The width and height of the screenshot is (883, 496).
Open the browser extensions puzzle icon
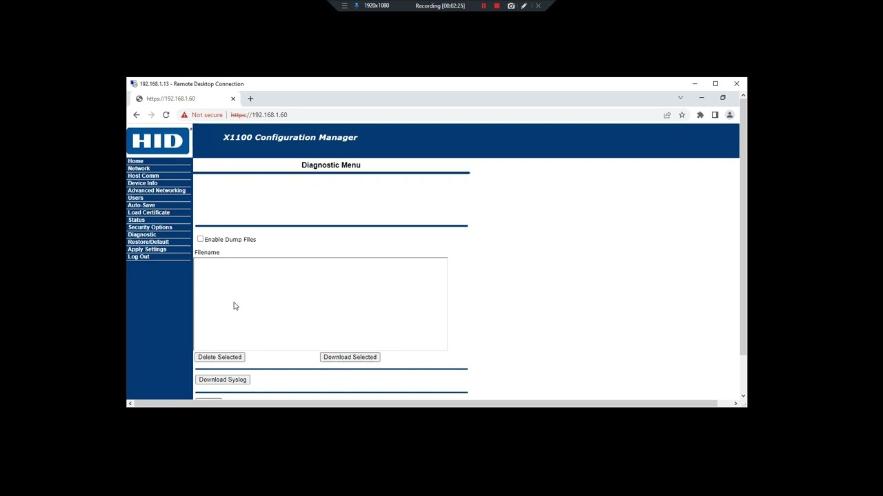700,115
